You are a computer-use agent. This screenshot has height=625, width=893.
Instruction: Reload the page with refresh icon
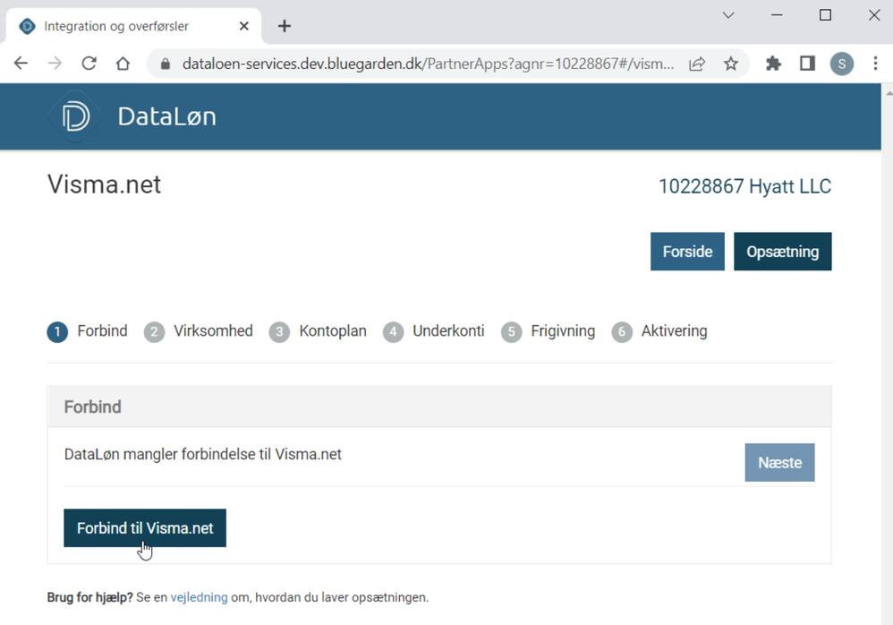click(x=89, y=64)
